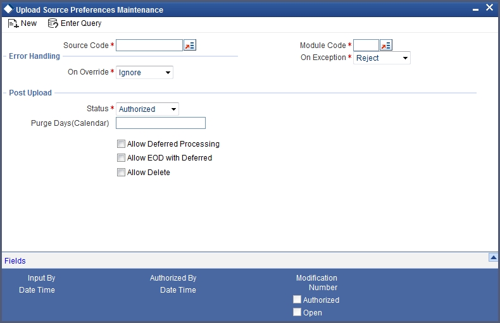Open the Source Code lookup list icon
This screenshot has height=323, width=500.
190,46
